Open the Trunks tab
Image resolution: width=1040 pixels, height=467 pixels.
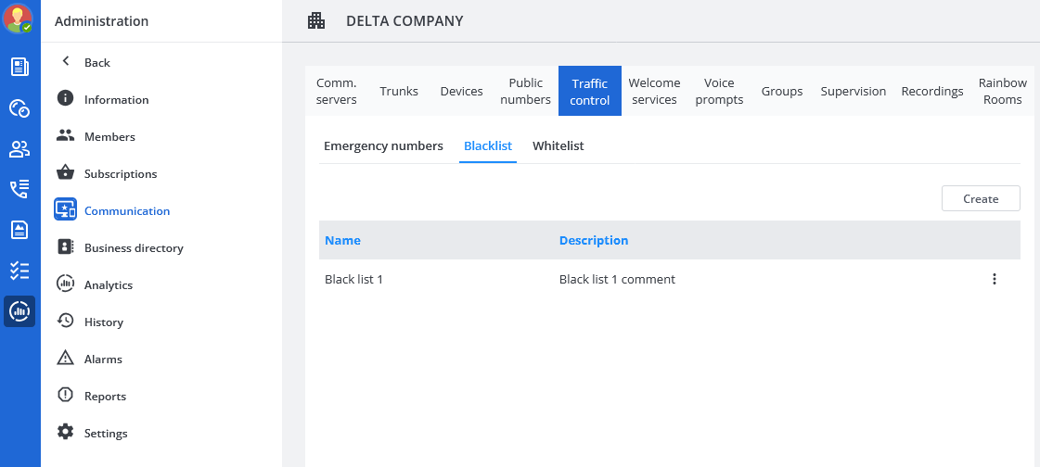[399, 91]
